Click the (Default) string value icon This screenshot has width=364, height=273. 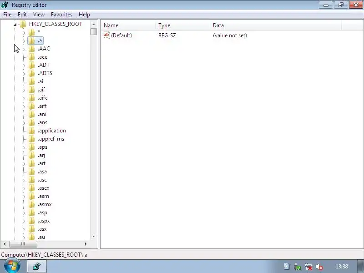click(106, 35)
